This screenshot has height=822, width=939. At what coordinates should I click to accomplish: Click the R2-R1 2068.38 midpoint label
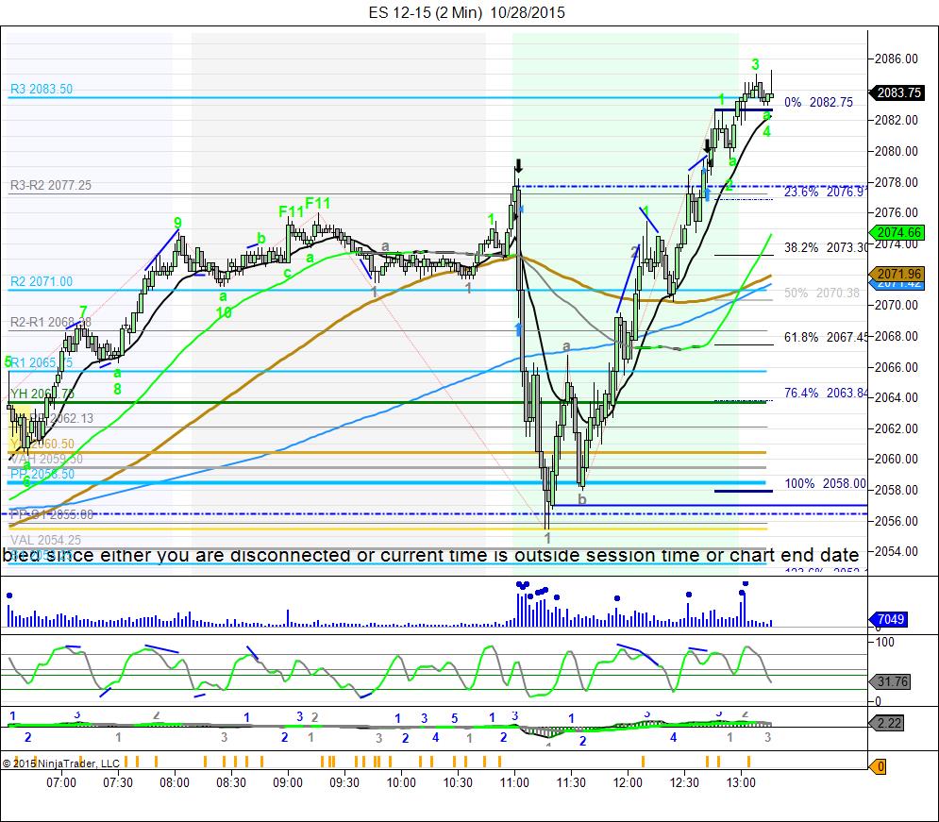[x=51, y=323]
